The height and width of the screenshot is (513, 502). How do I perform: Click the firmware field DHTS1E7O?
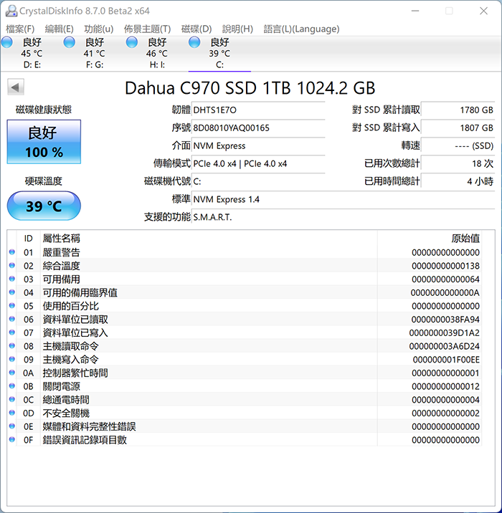point(258,110)
